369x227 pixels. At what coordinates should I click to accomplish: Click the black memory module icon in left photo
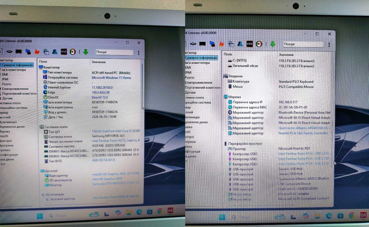point(18,52)
